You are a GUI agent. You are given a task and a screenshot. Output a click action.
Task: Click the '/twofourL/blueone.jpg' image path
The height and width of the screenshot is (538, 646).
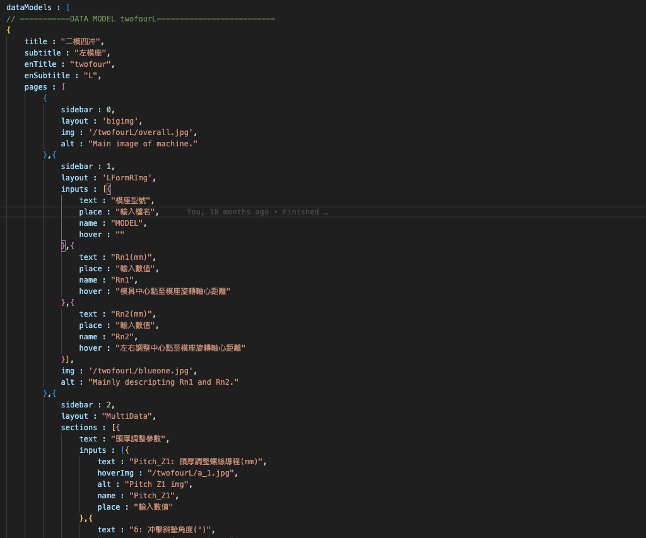tap(141, 371)
